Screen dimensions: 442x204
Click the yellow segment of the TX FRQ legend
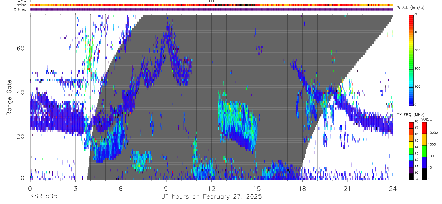tap(411, 145)
